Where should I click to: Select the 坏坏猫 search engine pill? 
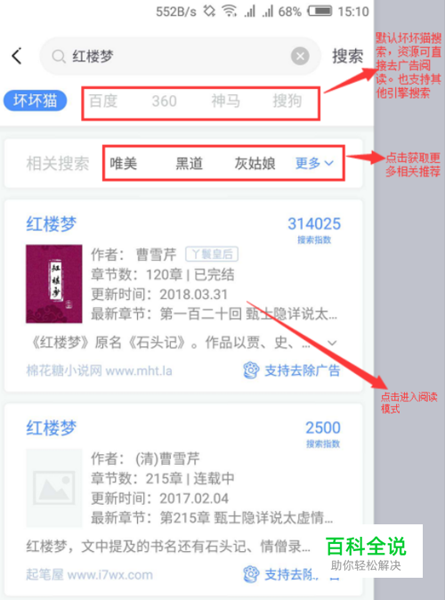click(x=36, y=101)
